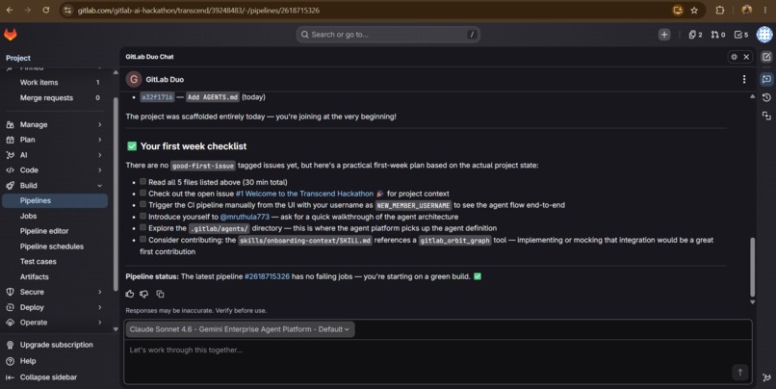
Task: Expand the AI sidebar section
Action: [x=55, y=155]
